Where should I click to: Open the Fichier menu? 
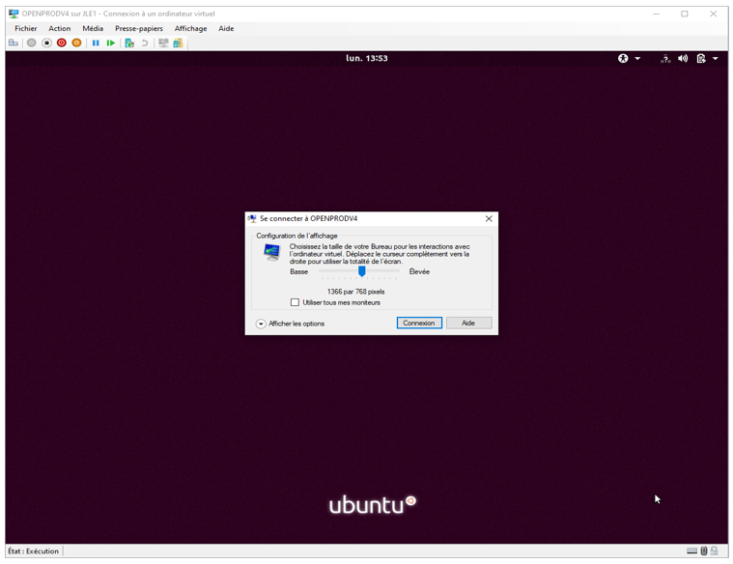click(x=26, y=29)
